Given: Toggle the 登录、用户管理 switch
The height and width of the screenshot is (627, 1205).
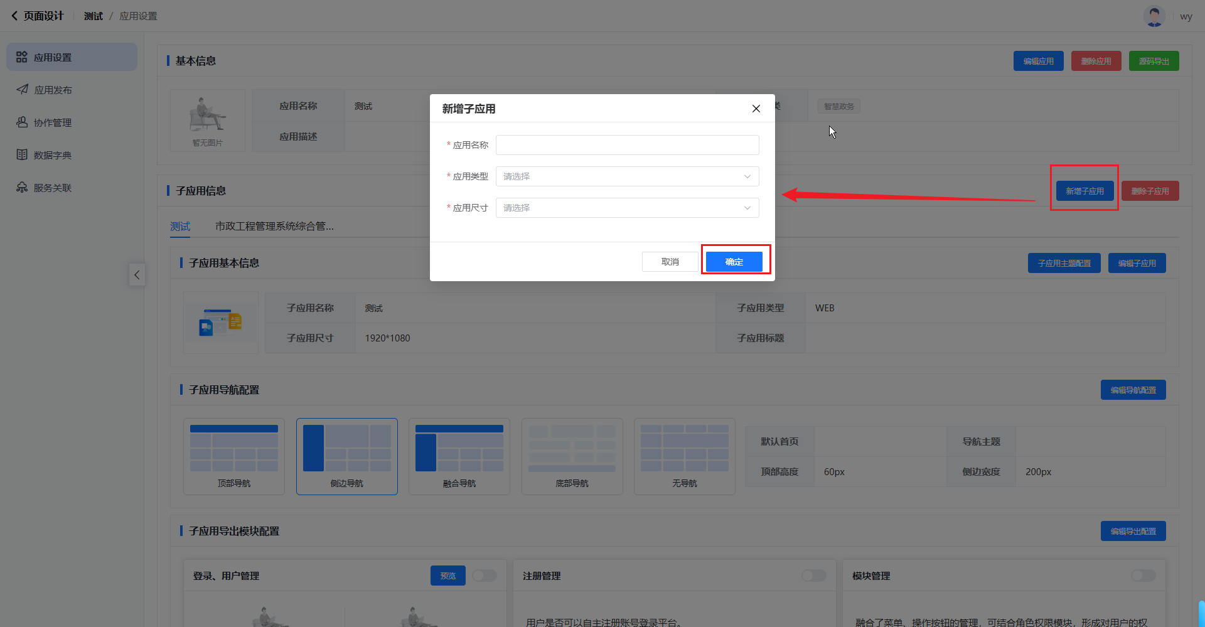Looking at the screenshot, I should pyautogui.click(x=484, y=576).
